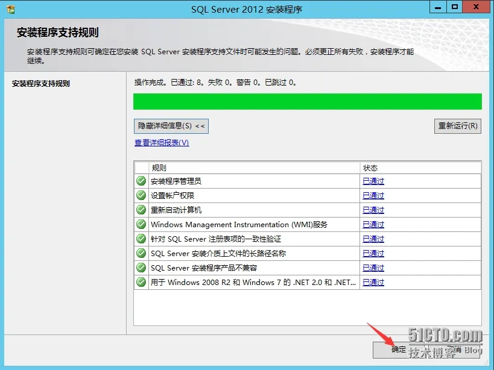Click the check icon for 长路径名称 rule
The height and width of the screenshot is (370, 494).
pos(141,253)
